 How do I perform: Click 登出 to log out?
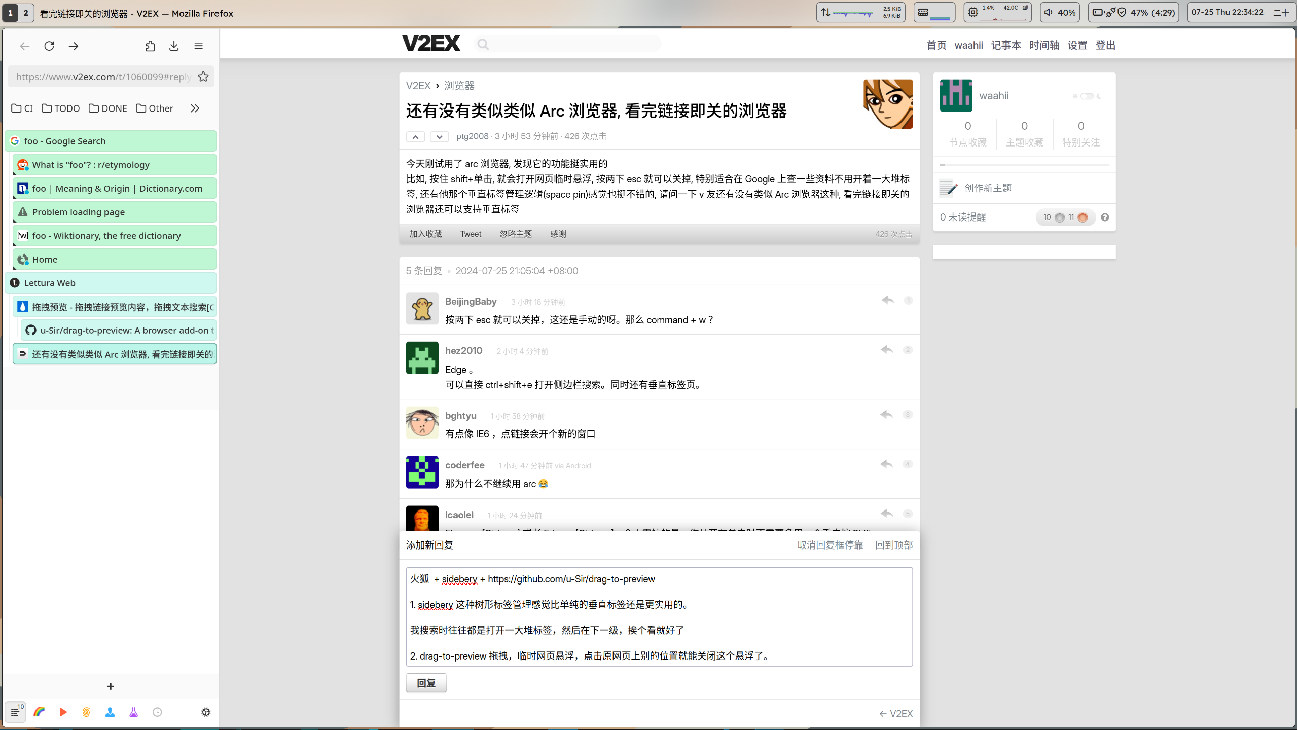1105,45
